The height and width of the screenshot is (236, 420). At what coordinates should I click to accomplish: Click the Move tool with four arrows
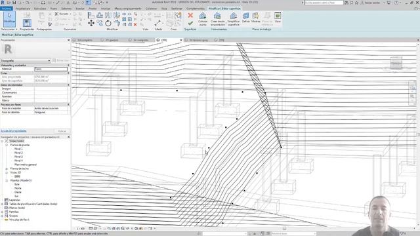pos(91,24)
